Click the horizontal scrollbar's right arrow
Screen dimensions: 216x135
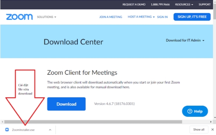pyautogui.click(x=211, y=122)
